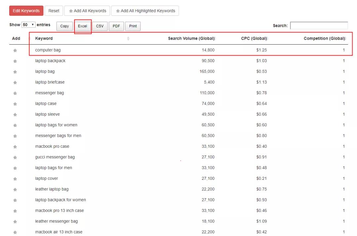Star the "leather laptop bag" keyword
Screen dimensions: 357x236
point(15,189)
